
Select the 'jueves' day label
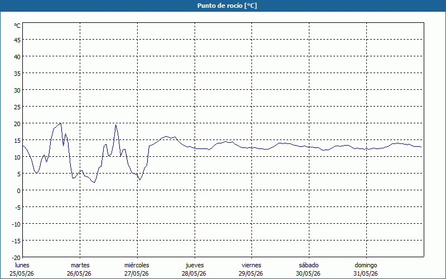pos(195,266)
